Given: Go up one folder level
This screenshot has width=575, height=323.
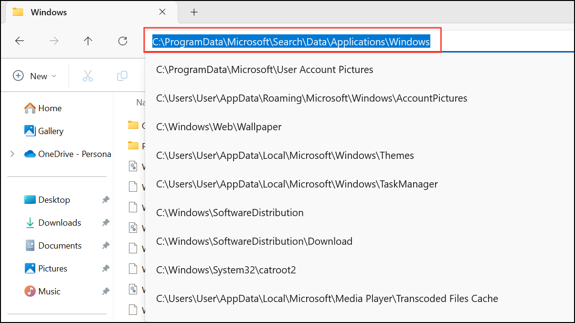Looking at the screenshot, I should click(88, 41).
